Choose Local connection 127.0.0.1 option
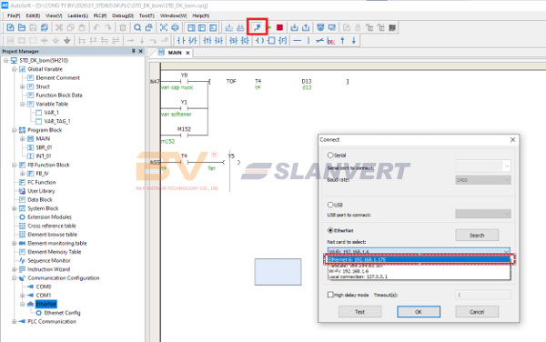Screen dimensions: 546x342 click(419, 277)
